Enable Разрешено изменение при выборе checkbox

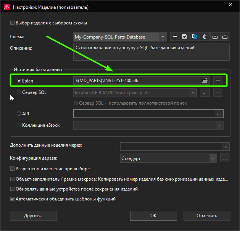[x=12, y=169]
